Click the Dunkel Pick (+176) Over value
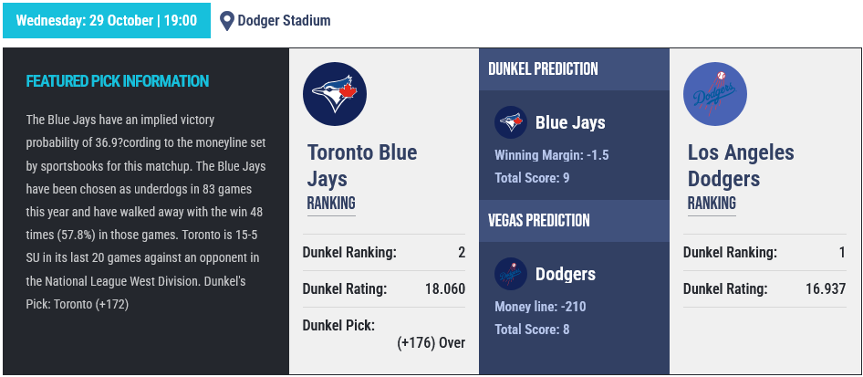Screen dimensions: 863x377 (x=431, y=343)
